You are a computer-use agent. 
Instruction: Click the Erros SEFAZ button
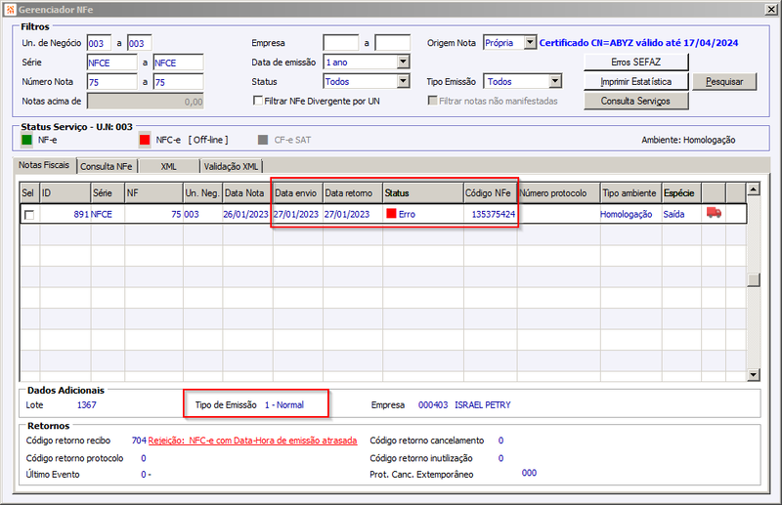coord(636,63)
